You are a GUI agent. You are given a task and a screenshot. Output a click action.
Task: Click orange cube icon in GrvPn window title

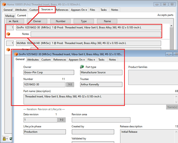[16, 54]
